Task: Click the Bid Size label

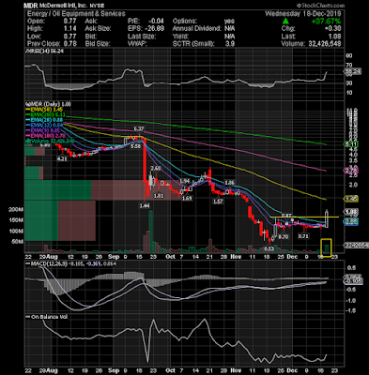Action: [x=98, y=44]
